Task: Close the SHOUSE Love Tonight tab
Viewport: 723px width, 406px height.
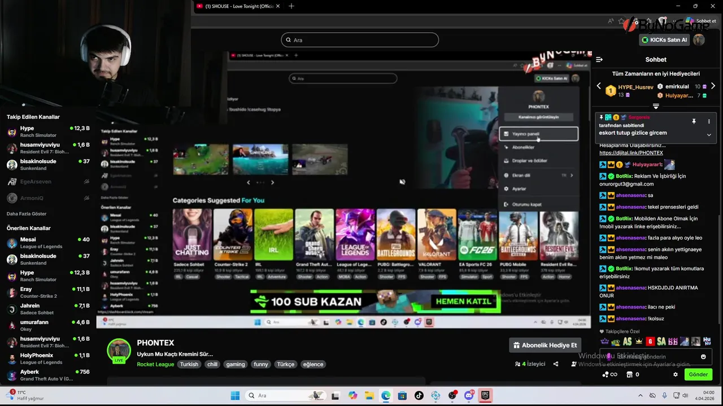Action: (x=278, y=6)
